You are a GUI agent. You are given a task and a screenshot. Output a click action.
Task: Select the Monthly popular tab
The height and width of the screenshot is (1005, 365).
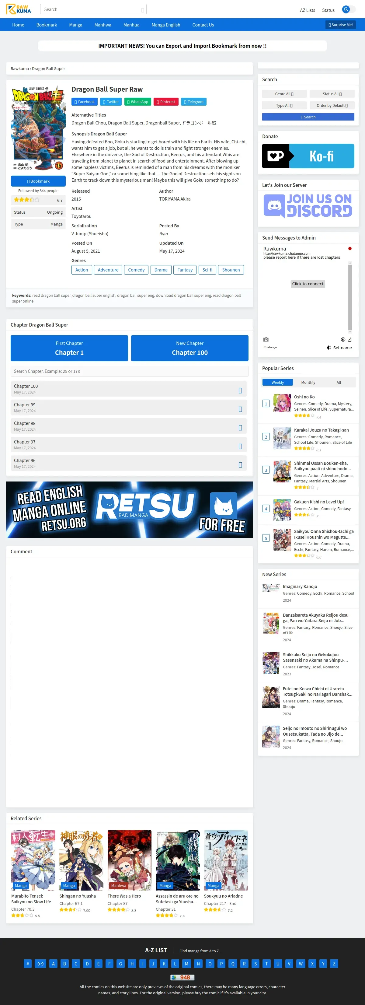[x=308, y=382]
